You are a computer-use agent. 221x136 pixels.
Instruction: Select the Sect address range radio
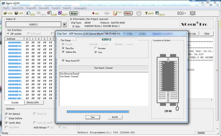(x=60, y=127)
